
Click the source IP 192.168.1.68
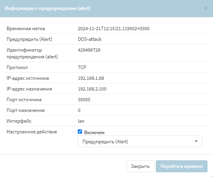pos(91,78)
